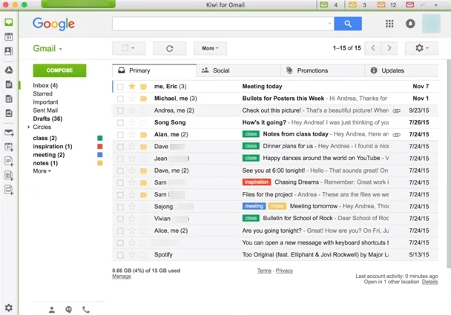Open the Google notifications bell

pos(410,24)
